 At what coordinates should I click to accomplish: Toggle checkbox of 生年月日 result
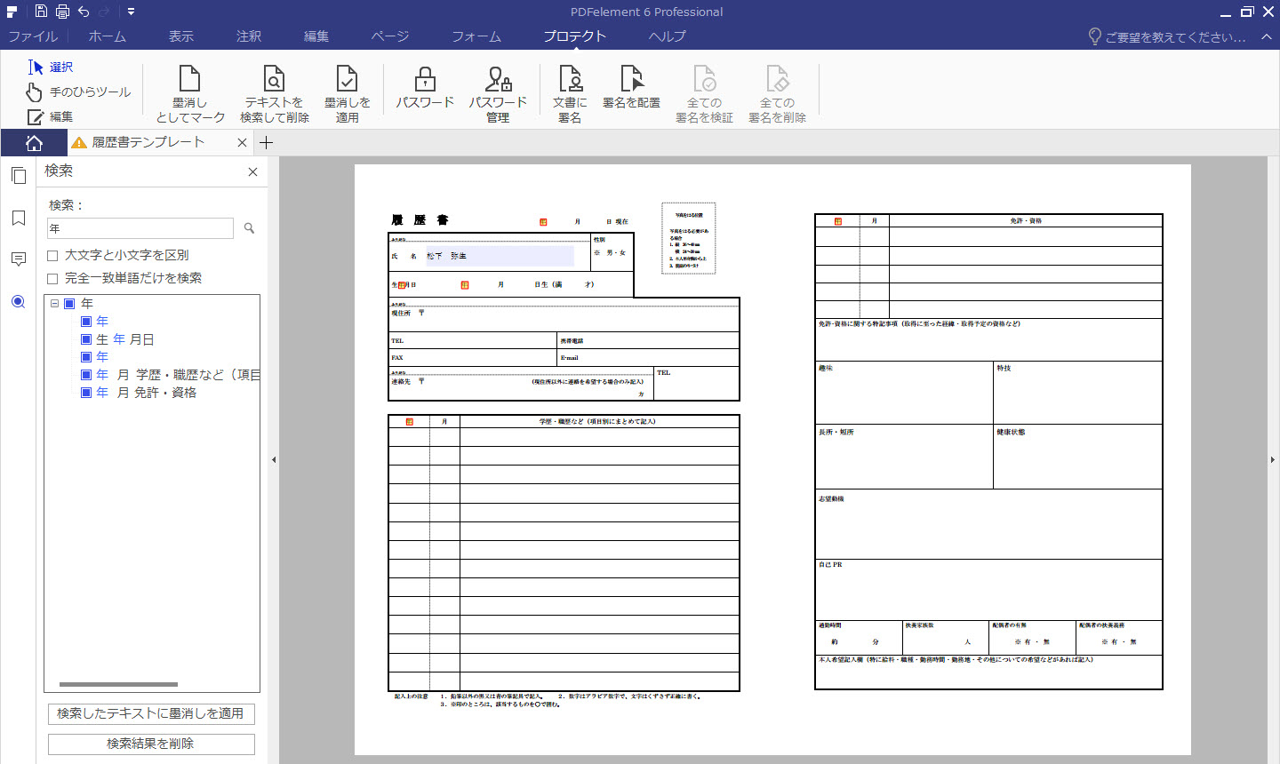(86, 339)
